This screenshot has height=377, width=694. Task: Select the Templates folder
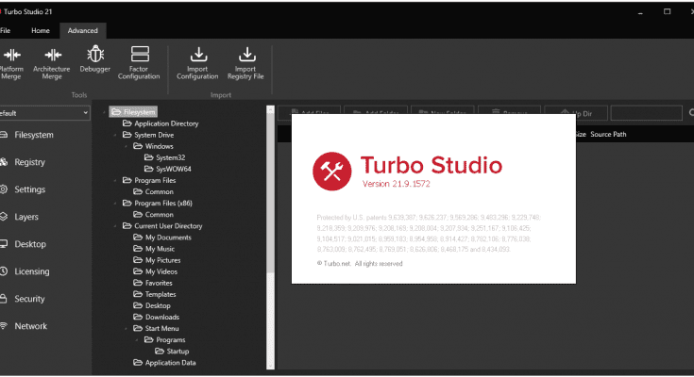coord(155,294)
